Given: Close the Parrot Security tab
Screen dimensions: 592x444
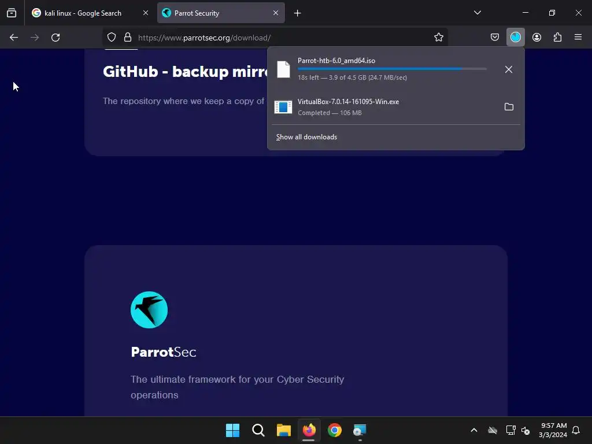Looking at the screenshot, I should 276,13.
